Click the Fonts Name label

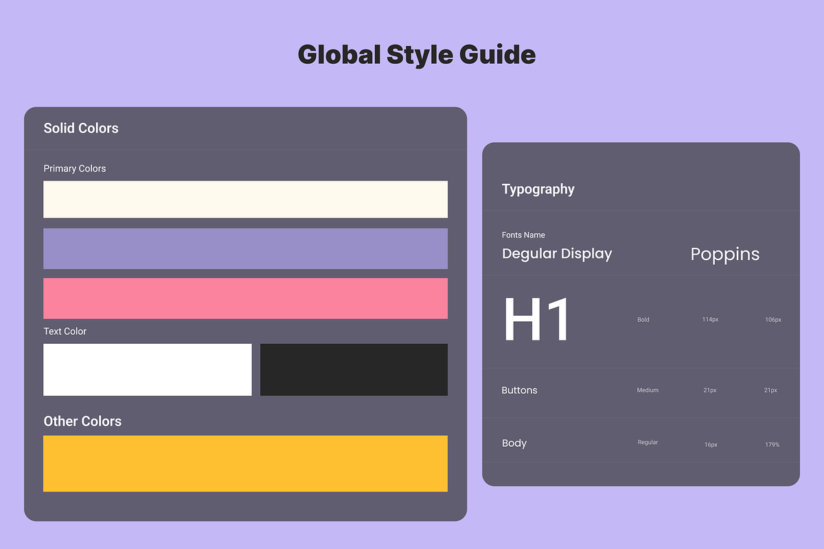tap(523, 235)
